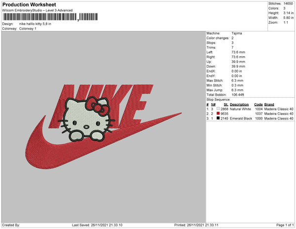Select the "Color changes:" label
This screenshot has width=296, height=229.
218,38
